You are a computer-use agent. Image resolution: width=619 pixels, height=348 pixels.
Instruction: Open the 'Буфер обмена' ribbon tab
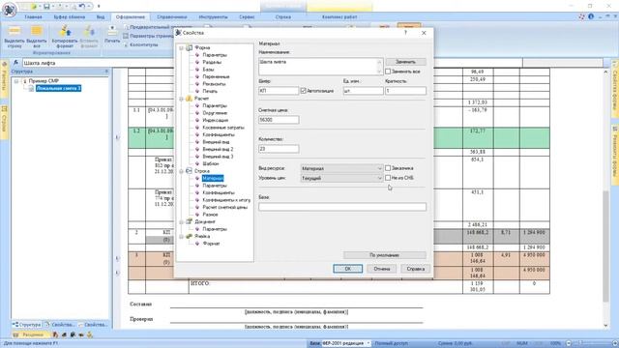tap(70, 17)
